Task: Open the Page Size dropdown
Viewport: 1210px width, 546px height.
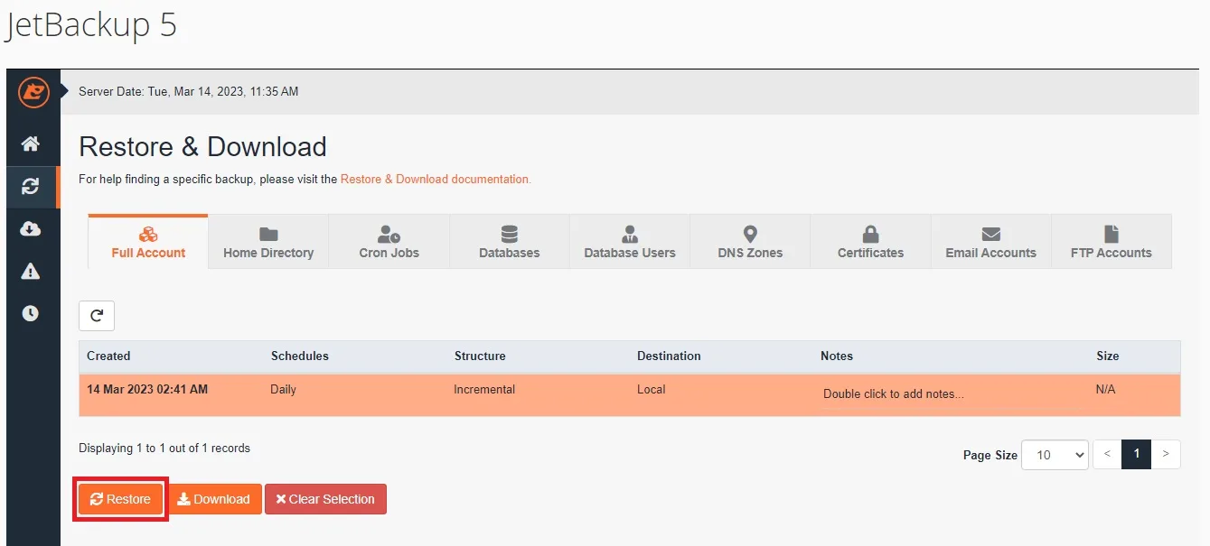Action: [1055, 455]
